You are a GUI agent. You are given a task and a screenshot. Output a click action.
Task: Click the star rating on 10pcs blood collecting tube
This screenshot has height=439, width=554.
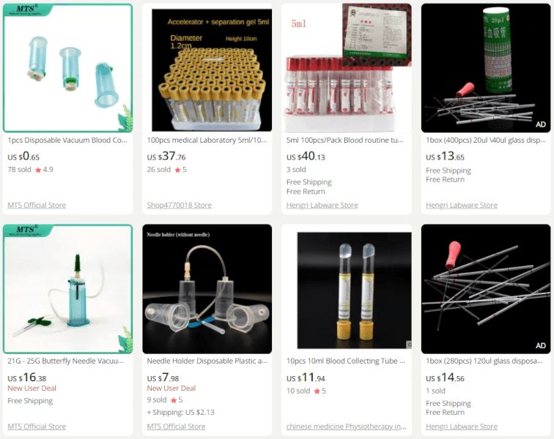point(320,391)
